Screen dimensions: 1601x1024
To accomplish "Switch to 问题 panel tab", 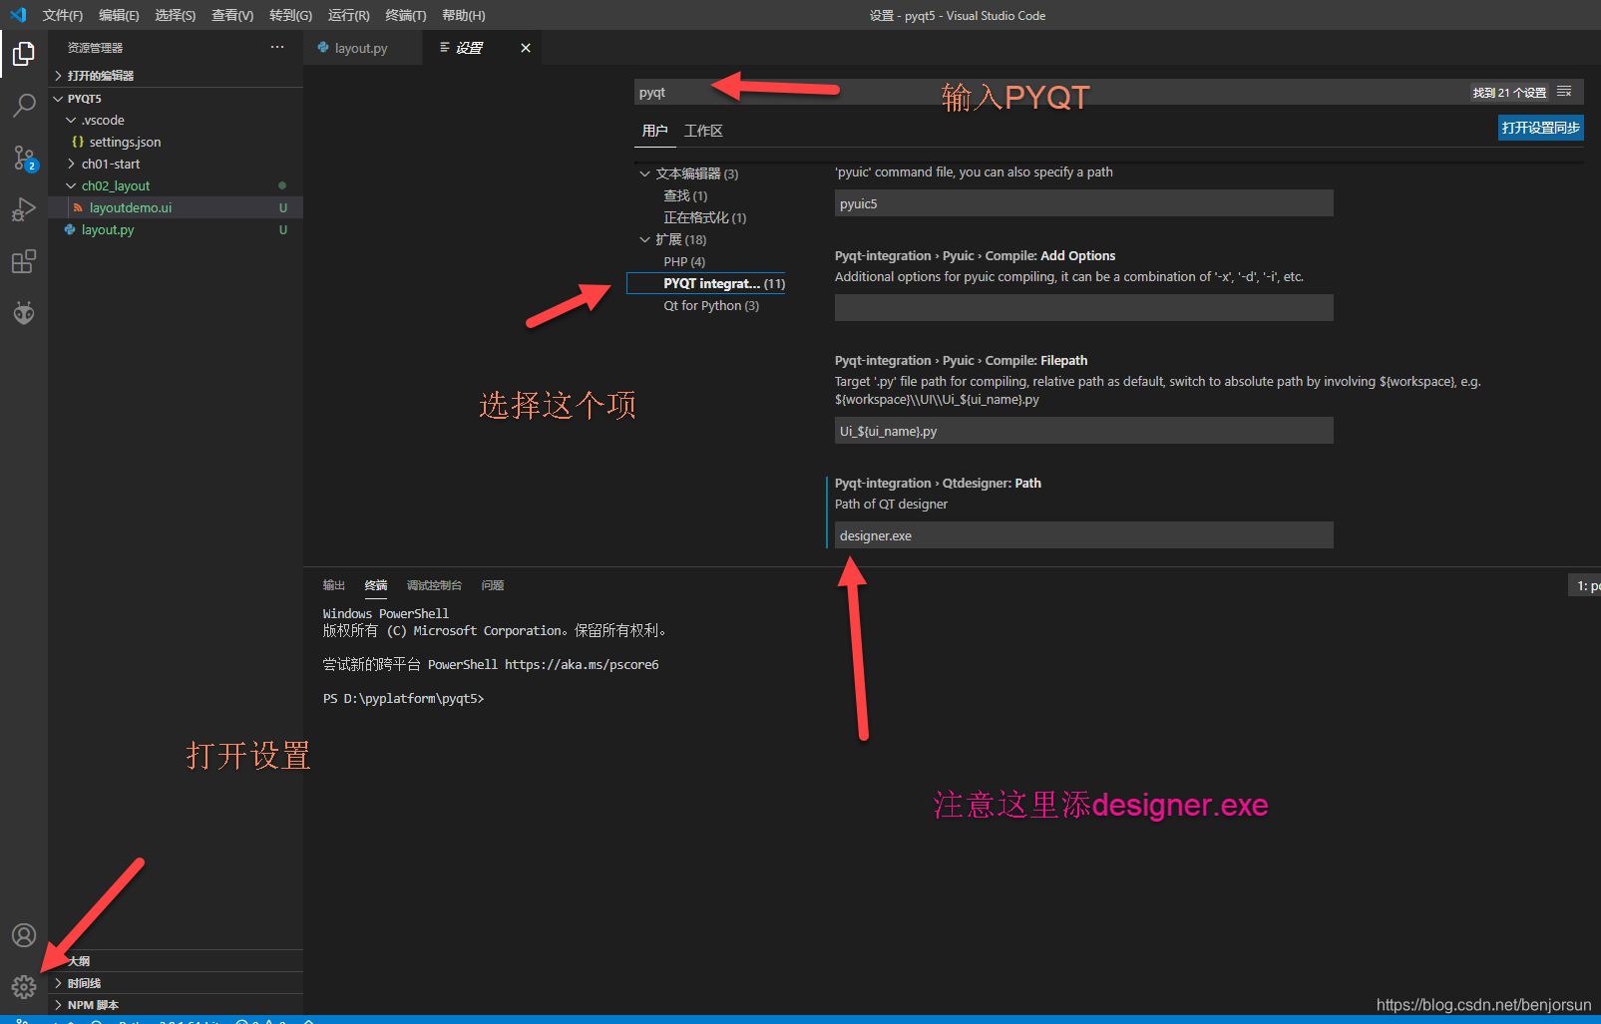I will point(493,585).
